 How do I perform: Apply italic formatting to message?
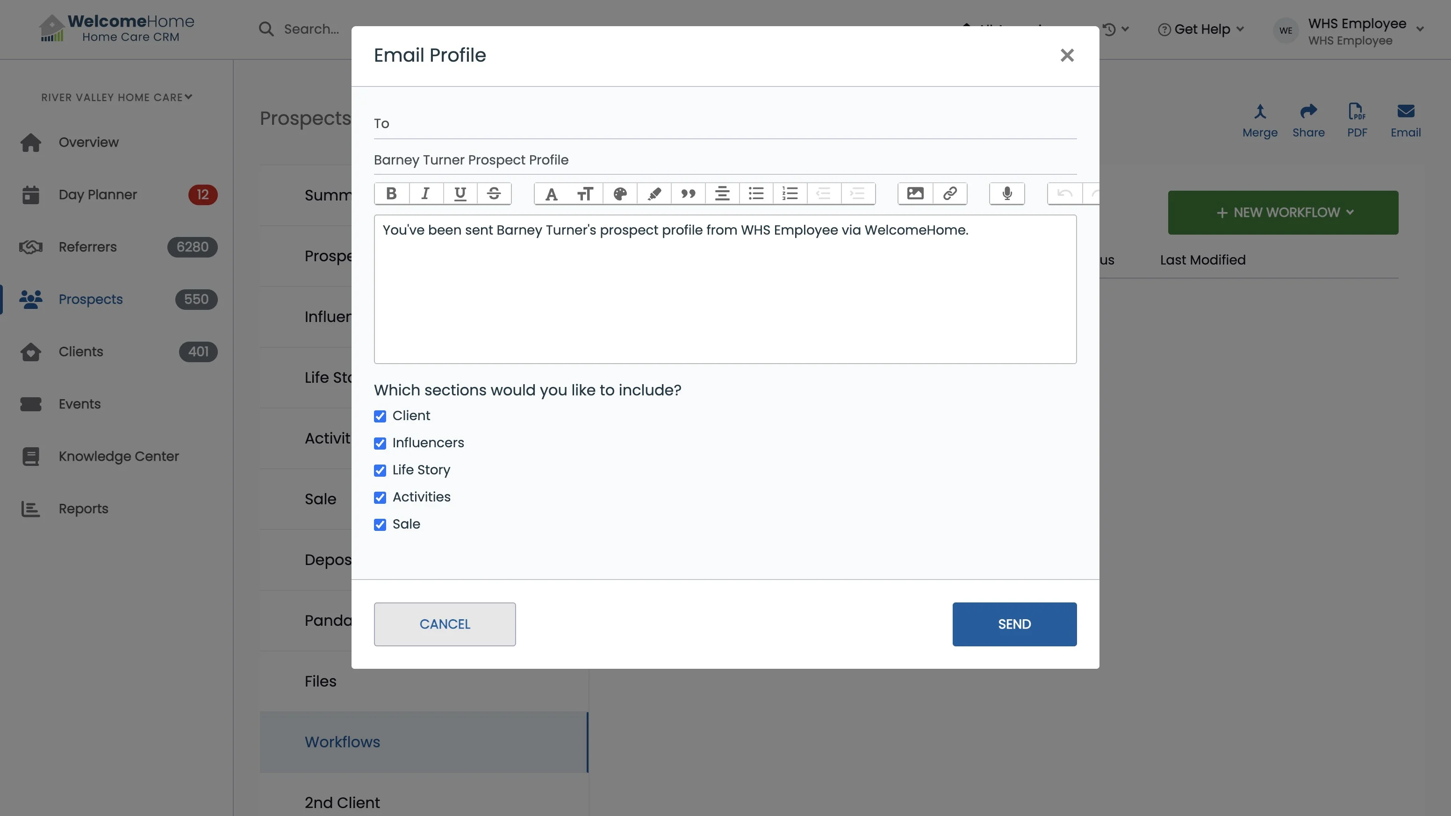(x=426, y=194)
